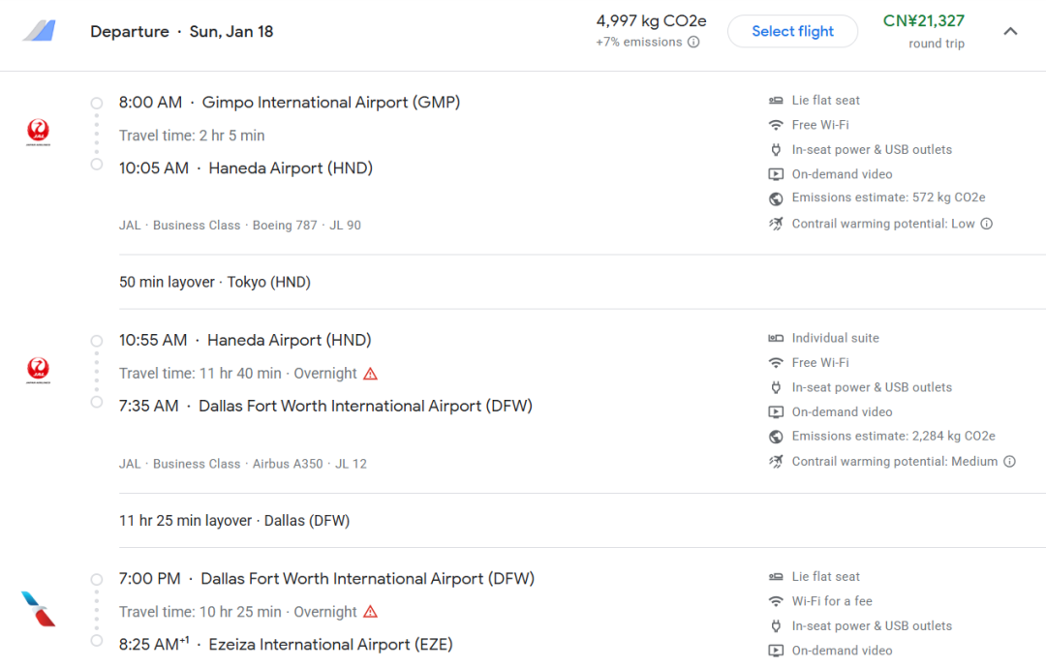1046x668 pixels.
Task: Click the airline tail logo beside Departure
Action: (x=39, y=31)
